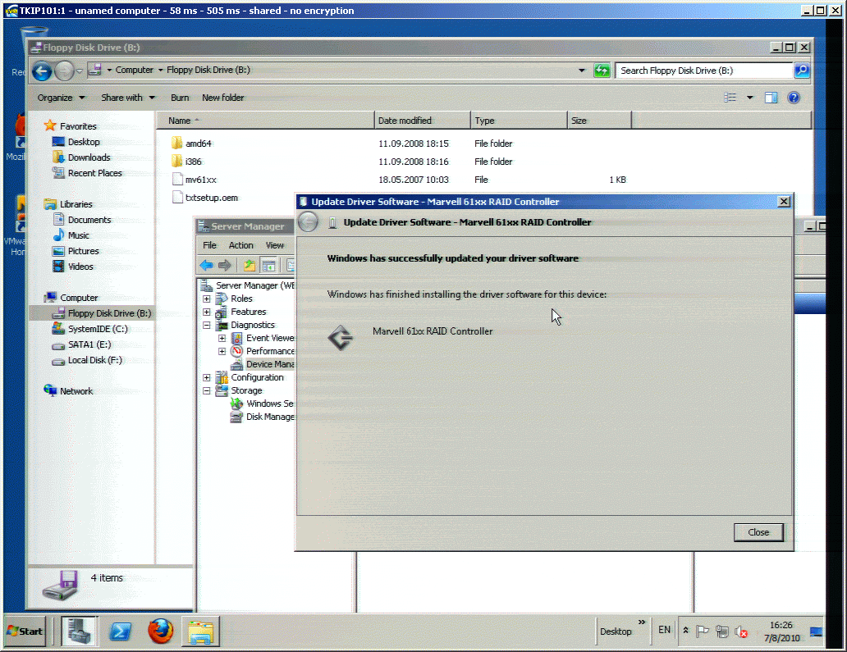Launch Firefox from taskbar
This screenshot has height=652, width=847.
tap(160, 631)
